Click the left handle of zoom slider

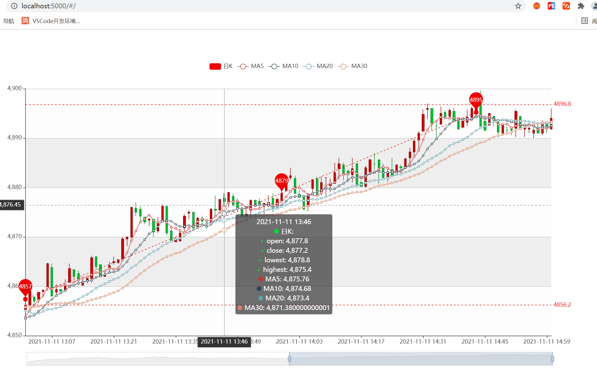click(289, 359)
